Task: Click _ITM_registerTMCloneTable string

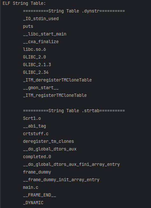Action: tap(55, 96)
